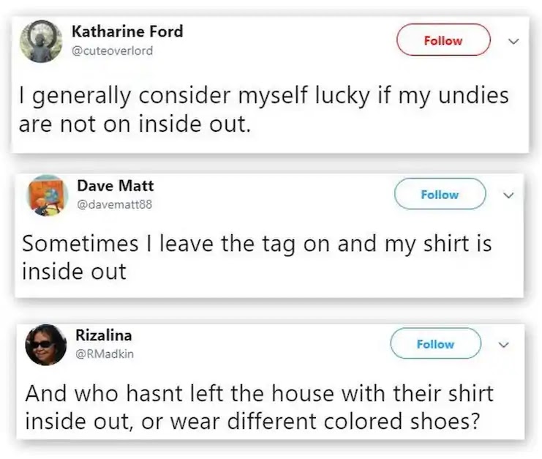Follow Dave Matt
542x459 pixels.
click(440, 195)
